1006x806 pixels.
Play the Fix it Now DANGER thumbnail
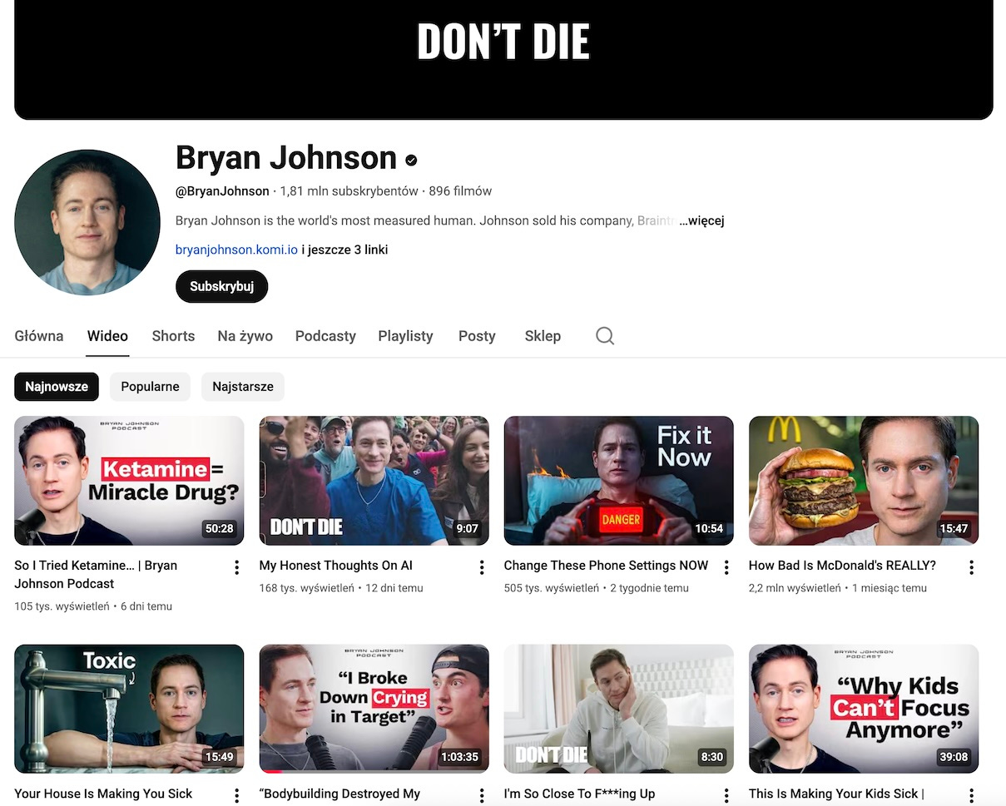click(x=619, y=481)
